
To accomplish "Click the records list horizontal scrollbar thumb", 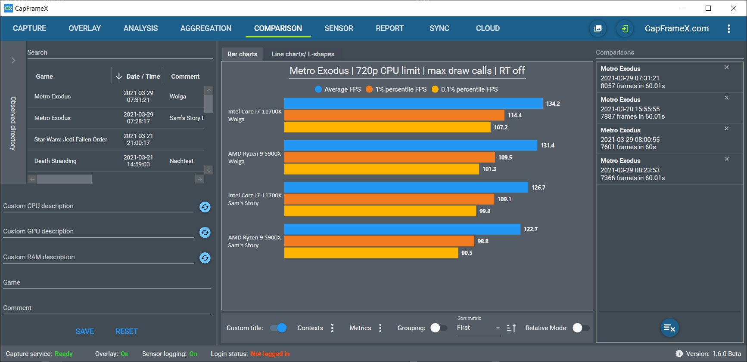I will click(x=64, y=179).
